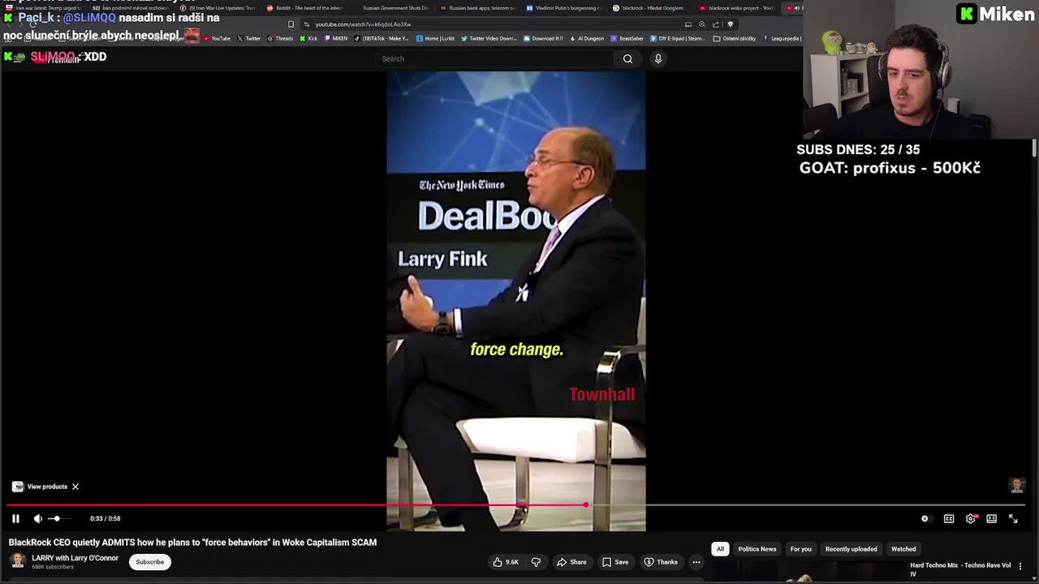
Task: Seek using the red progress bar scrubber
Action: (585, 505)
